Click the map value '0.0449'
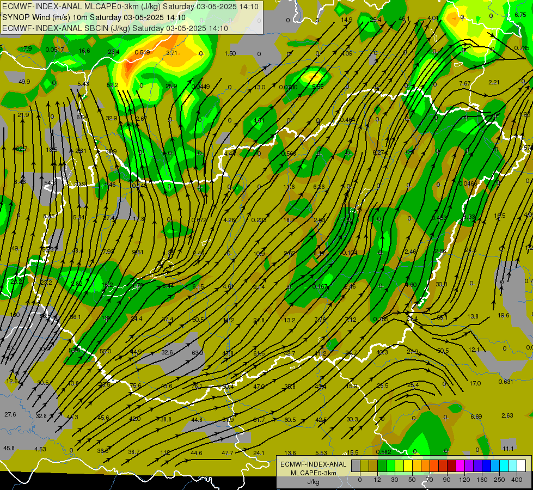Viewport: 533px width, 490px height. [200, 87]
